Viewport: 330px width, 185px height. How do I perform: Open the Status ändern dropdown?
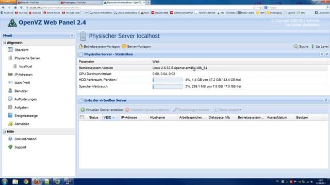coord(227,109)
